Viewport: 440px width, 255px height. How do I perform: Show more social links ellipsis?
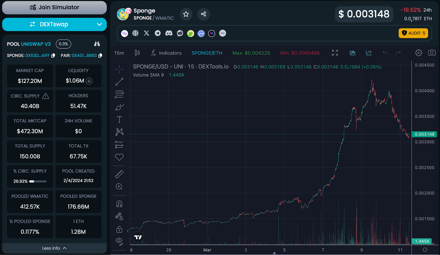tap(223, 33)
